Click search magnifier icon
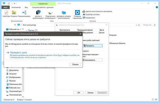The width and height of the screenshot is (160, 103). (x=155, y=25)
